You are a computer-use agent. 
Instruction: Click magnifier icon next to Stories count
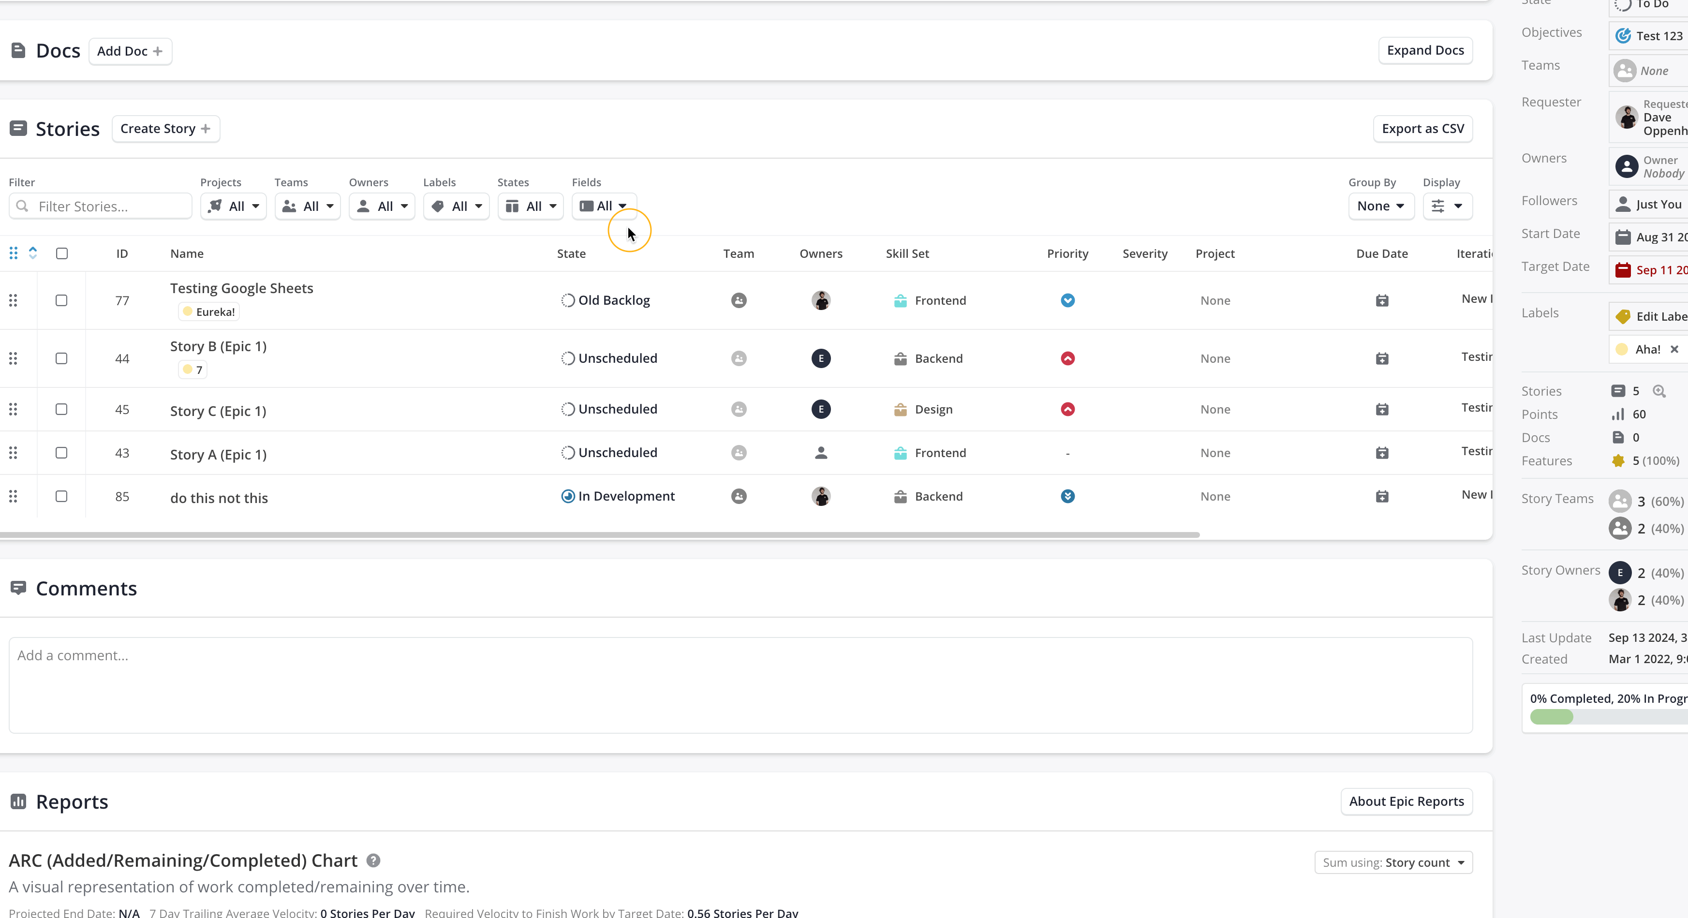pos(1658,391)
